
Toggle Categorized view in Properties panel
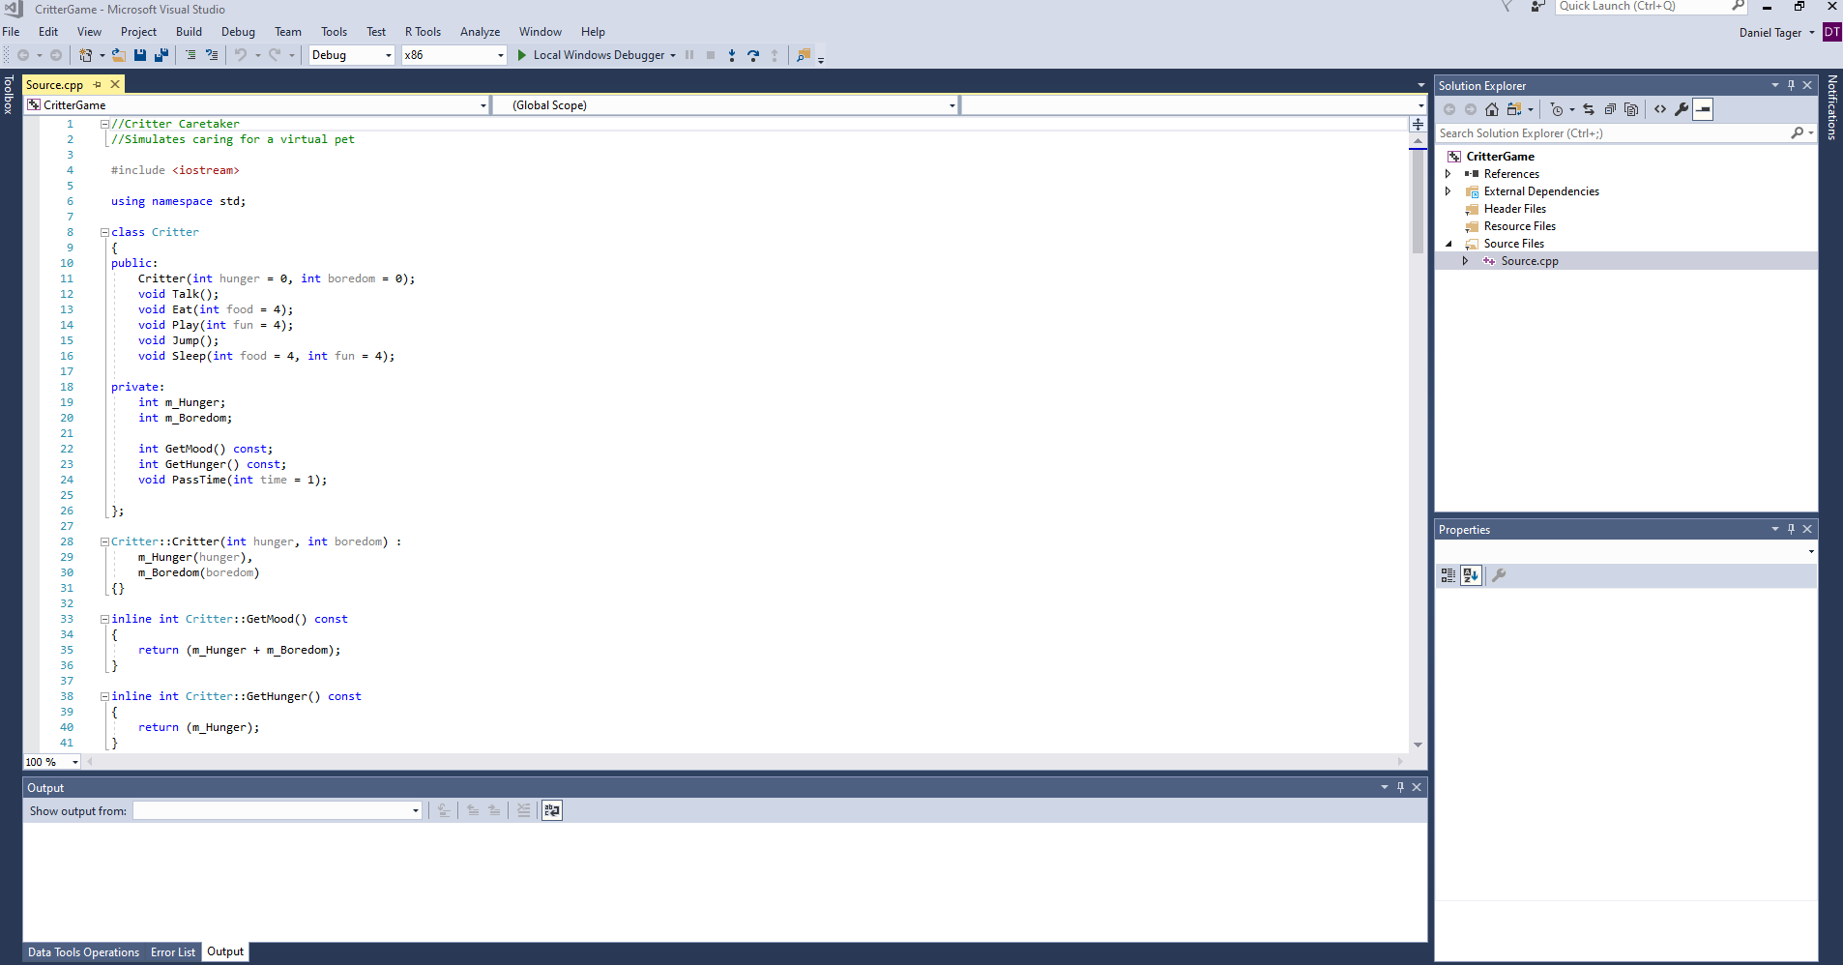(1448, 575)
